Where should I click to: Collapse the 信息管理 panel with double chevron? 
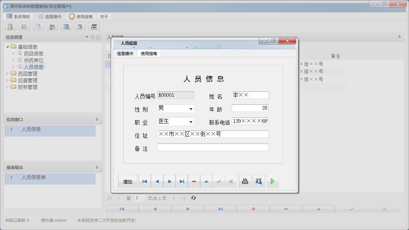click(86, 37)
